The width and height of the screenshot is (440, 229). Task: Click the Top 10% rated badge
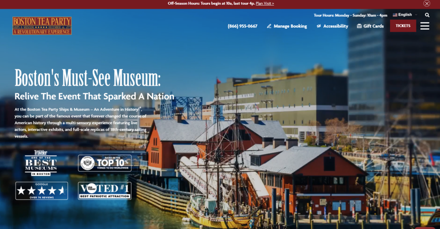[x=105, y=163]
